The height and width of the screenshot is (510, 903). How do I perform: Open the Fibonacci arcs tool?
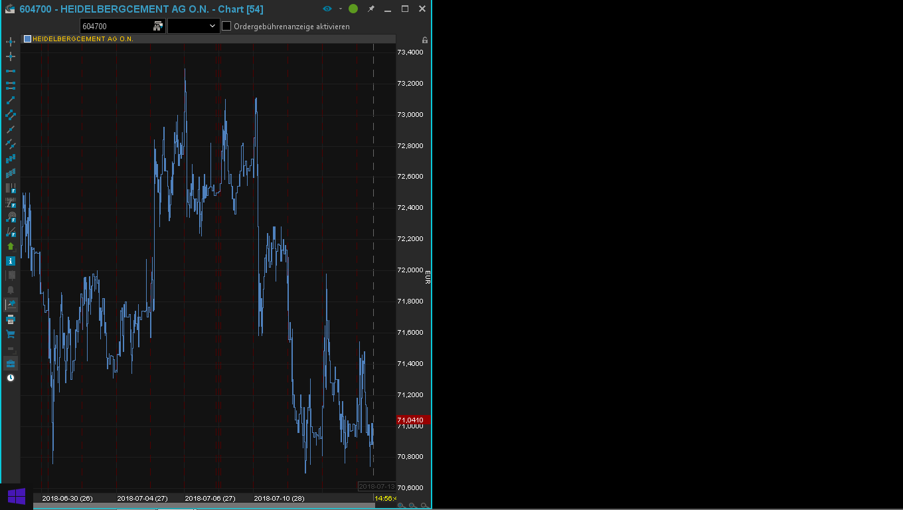coord(11,217)
